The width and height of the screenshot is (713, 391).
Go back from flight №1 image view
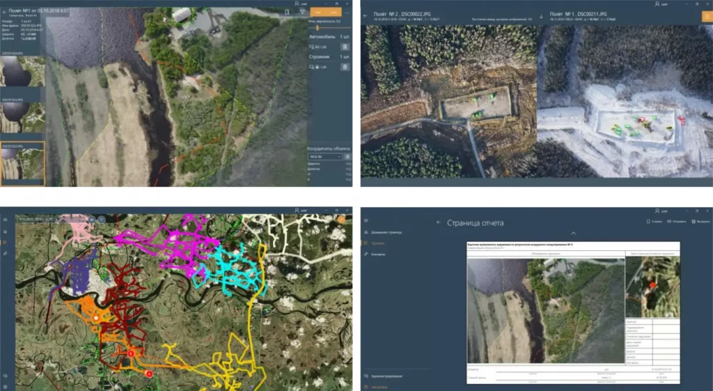(x=5, y=12)
